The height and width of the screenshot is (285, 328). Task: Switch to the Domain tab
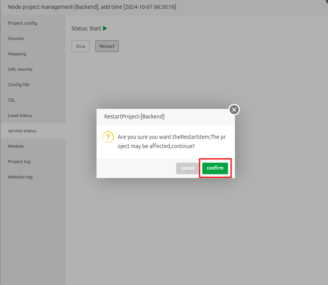pyautogui.click(x=16, y=38)
